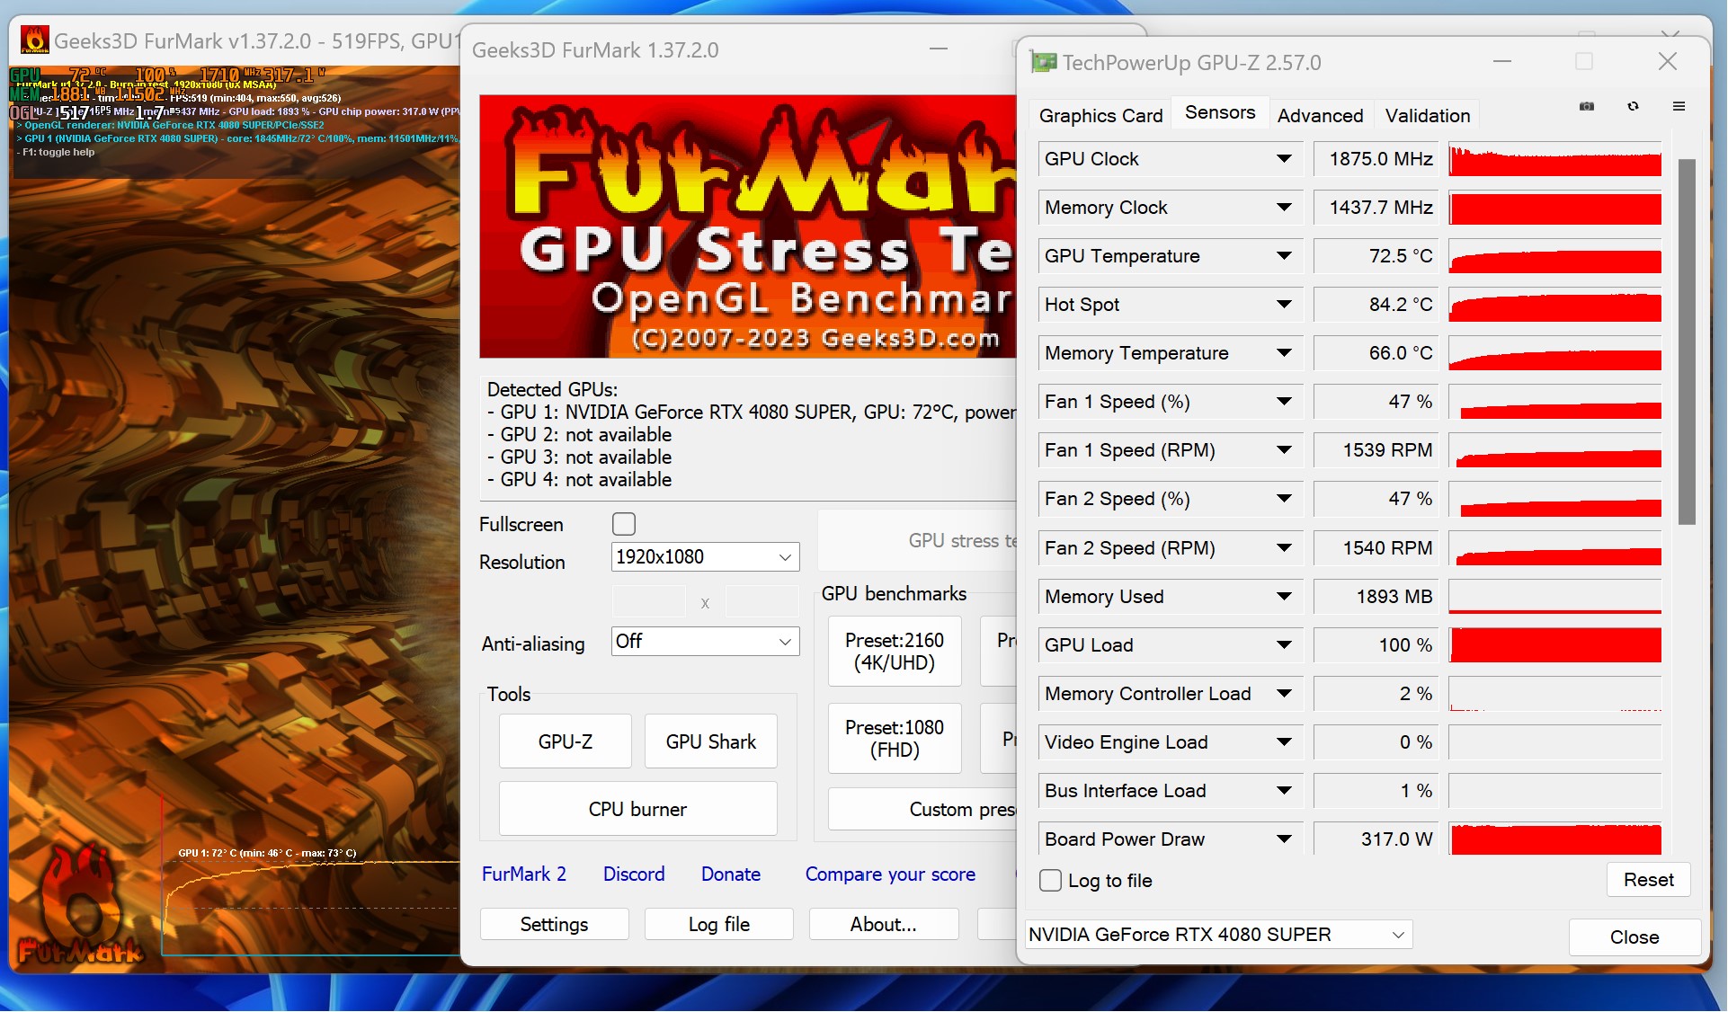The height and width of the screenshot is (1012, 1728).
Task: Click the GPU stress test button
Action: pyautogui.click(x=918, y=540)
